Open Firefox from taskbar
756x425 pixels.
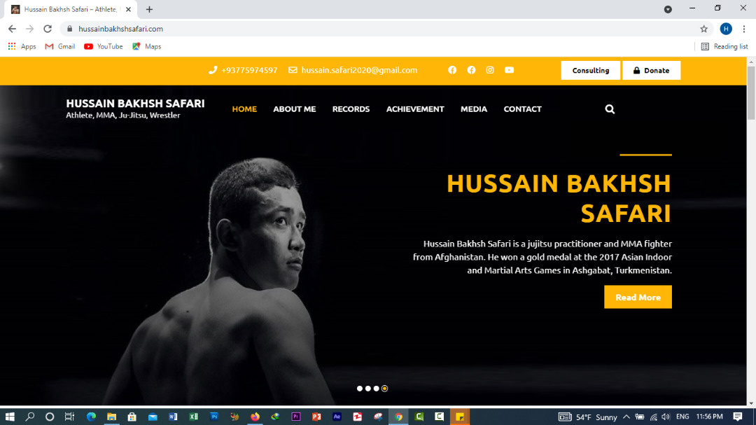click(255, 417)
